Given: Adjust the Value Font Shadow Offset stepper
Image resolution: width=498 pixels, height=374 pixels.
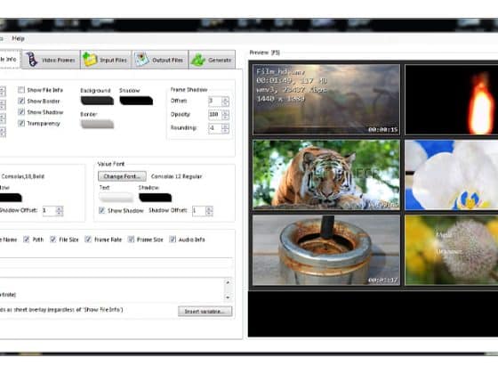Looking at the screenshot, I should pos(209,210).
